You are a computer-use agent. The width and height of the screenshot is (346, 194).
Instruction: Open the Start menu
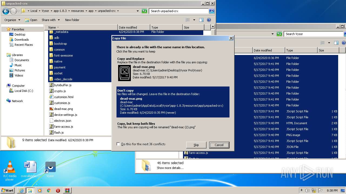click(7, 190)
